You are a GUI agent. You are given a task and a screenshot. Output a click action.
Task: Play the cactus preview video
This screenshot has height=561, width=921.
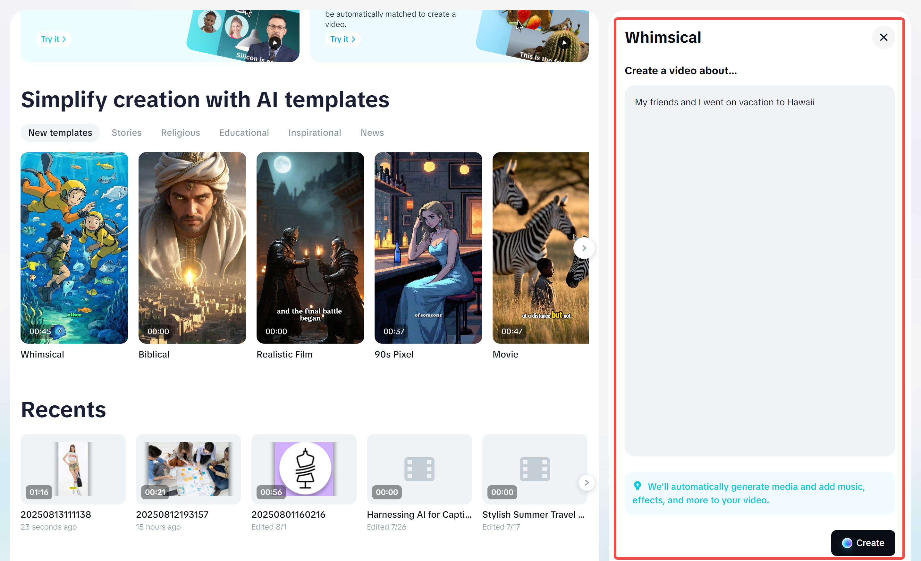(564, 42)
